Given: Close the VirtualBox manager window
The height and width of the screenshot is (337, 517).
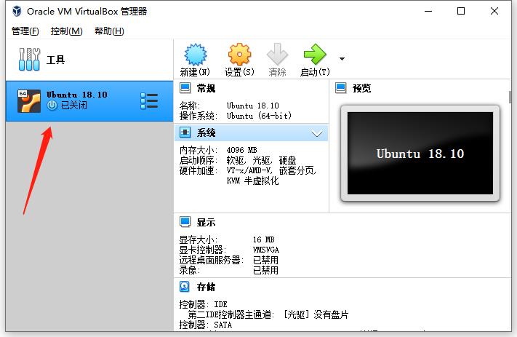Looking at the screenshot, I should pos(494,11).
